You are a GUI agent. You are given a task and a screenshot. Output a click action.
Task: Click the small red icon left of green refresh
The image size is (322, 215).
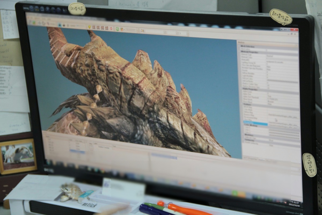111,28
